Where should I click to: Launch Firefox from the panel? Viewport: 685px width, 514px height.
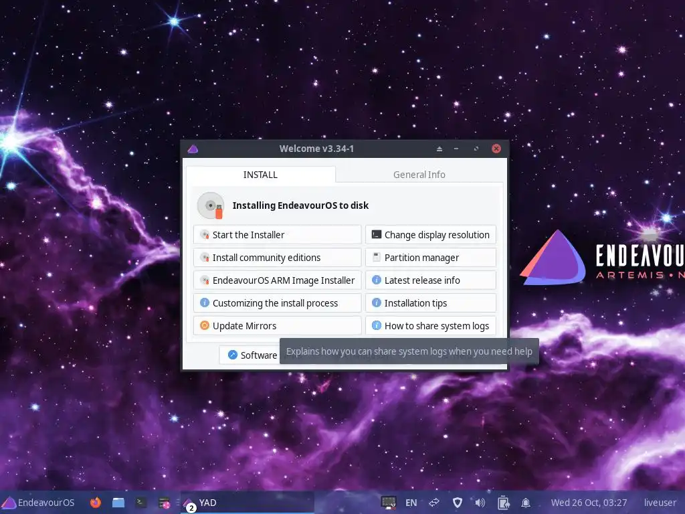click(95, 503)
